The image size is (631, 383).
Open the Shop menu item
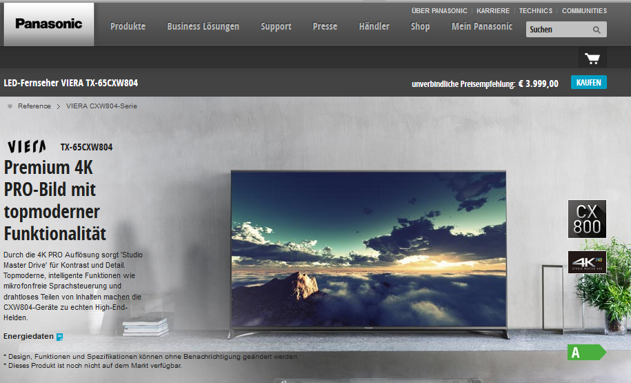tap(420, 27)
